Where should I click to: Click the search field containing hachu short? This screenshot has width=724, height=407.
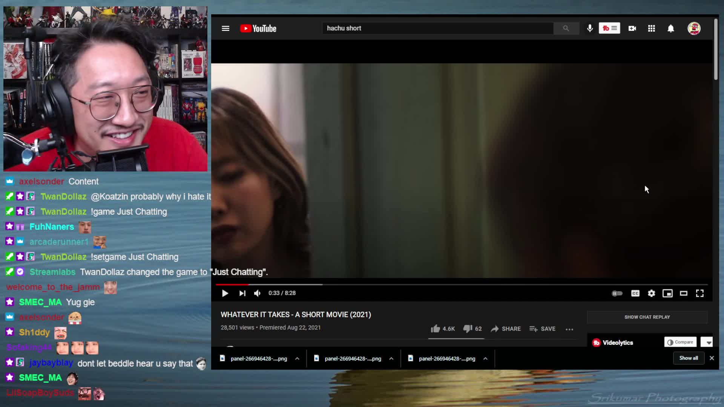437,28
